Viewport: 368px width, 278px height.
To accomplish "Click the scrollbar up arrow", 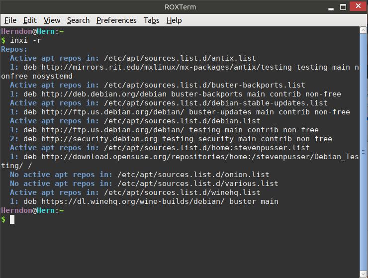I will pyautogui.click(x=363, y=30).
